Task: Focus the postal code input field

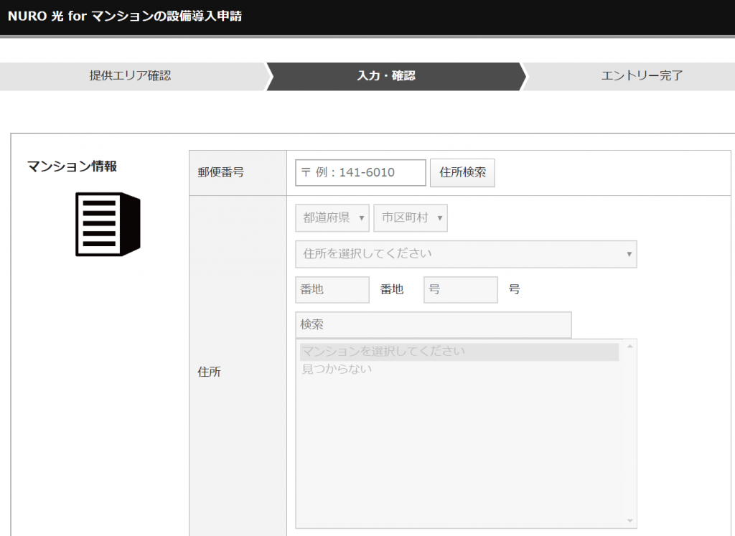Action: tap(360, 172)
